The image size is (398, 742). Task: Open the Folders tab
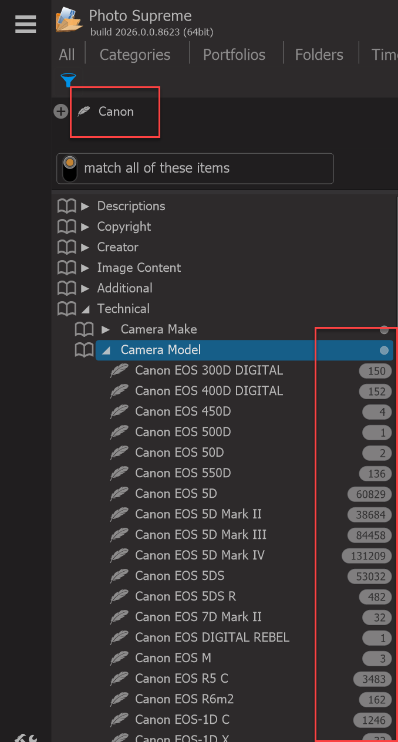[319, 55]
